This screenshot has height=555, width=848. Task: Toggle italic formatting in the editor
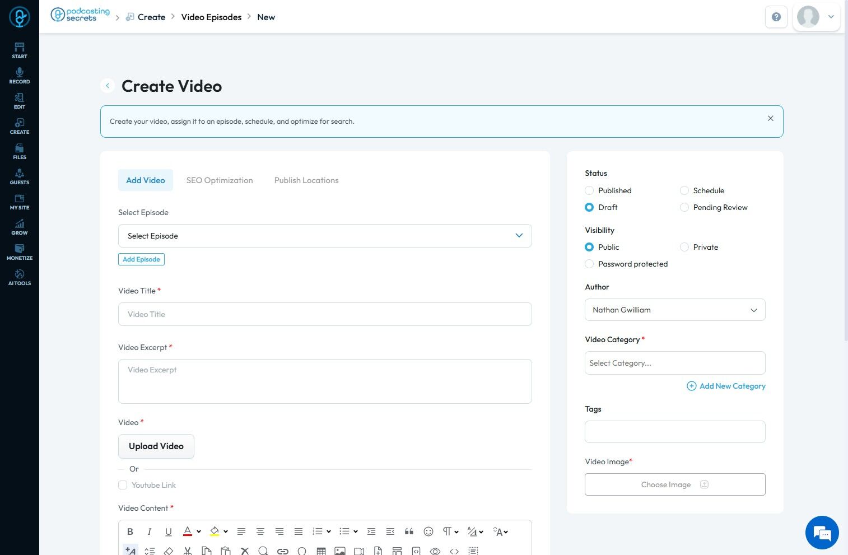pos(149,531)
